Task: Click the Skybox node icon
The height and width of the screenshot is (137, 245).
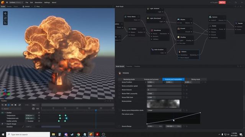Action: (x=179, y=19)
